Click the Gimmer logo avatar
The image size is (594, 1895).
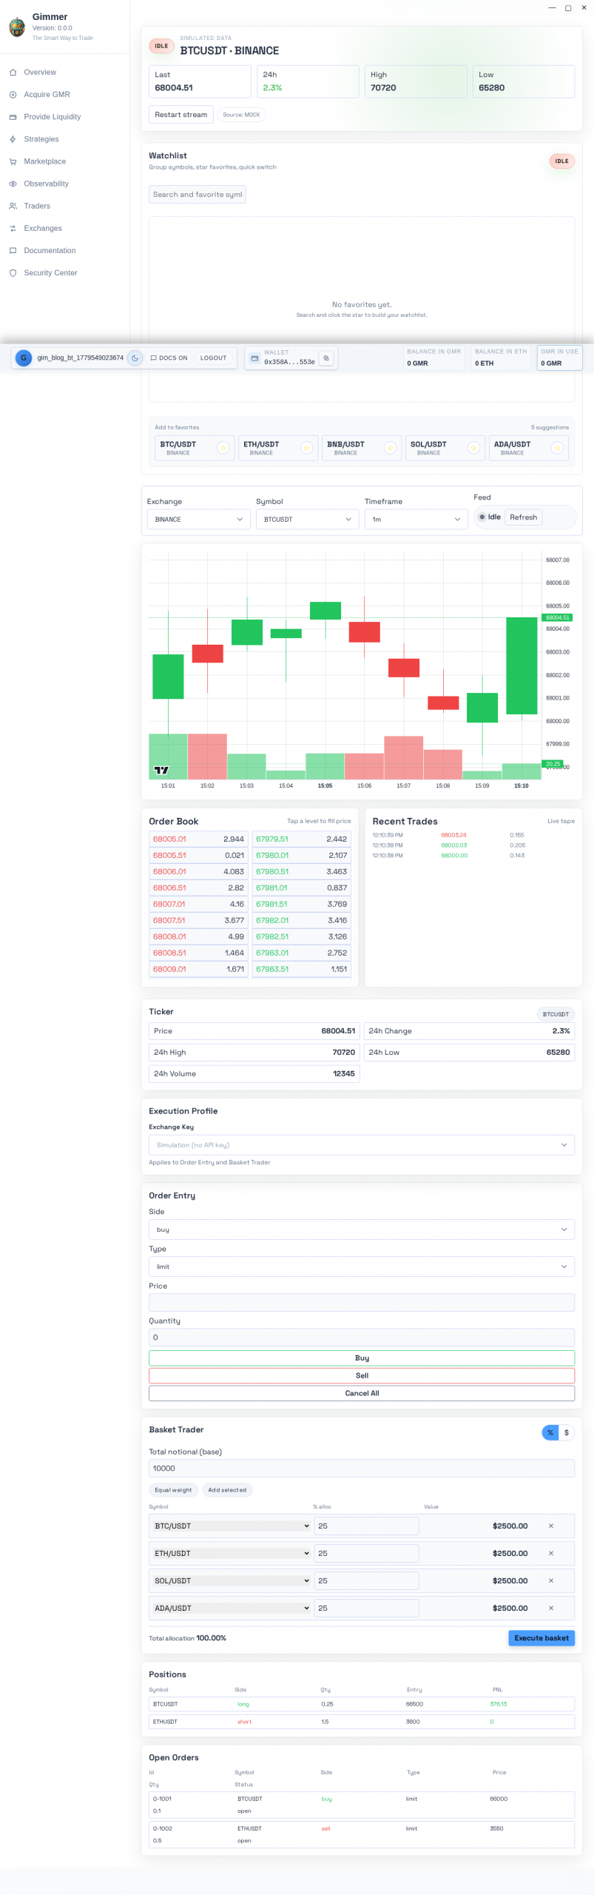pos(17,27)
